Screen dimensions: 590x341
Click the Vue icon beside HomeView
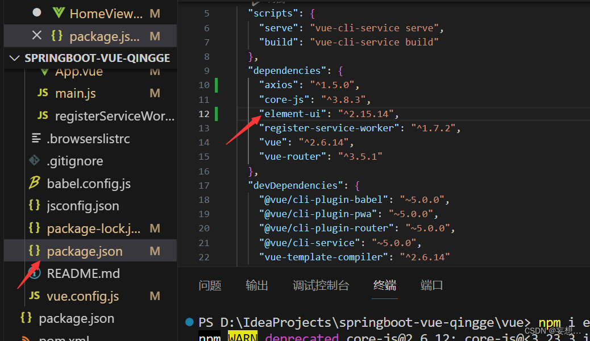pos(59,13)
